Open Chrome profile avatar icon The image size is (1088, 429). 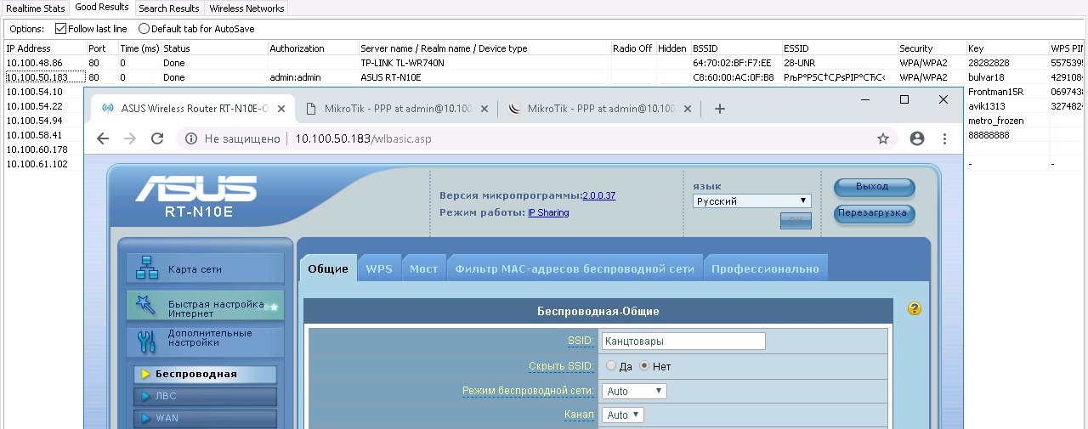point(917,138)
